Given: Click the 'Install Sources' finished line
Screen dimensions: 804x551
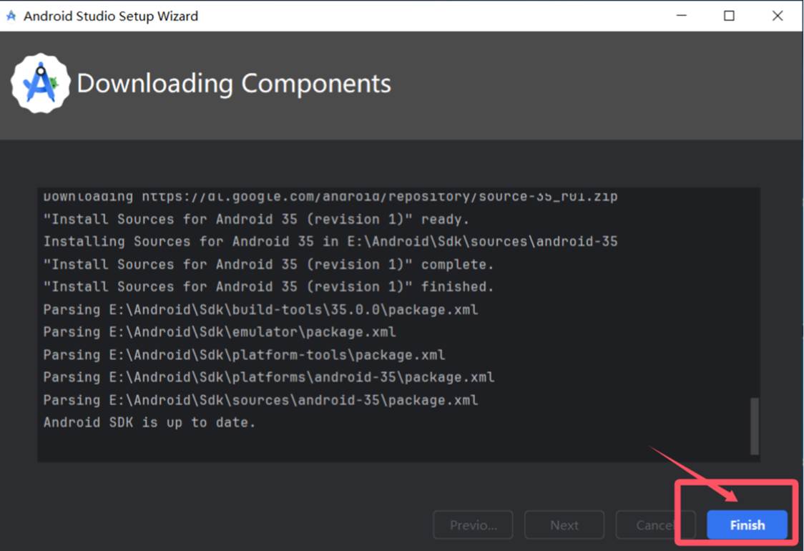Looking at the screenshot, I should (268, 286).
